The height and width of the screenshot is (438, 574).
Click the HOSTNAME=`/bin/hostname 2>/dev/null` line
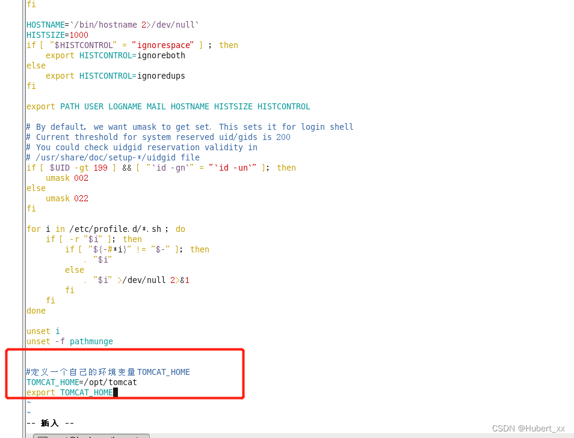[113, 25]
